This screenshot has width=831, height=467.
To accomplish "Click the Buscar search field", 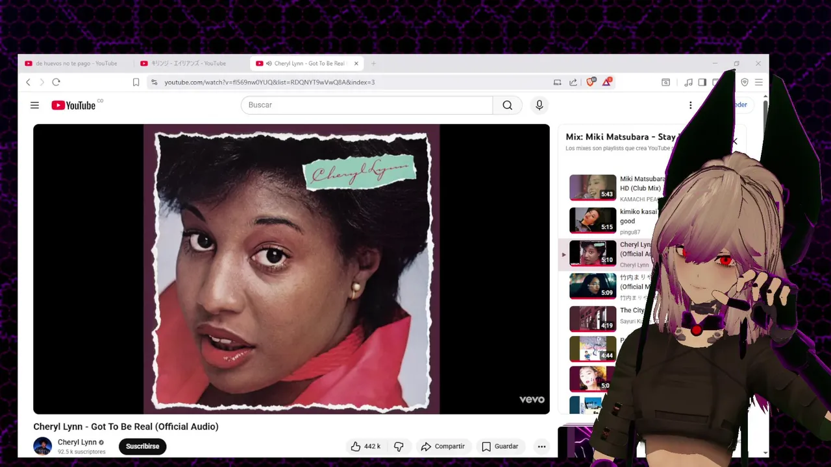I will (367, 105).
